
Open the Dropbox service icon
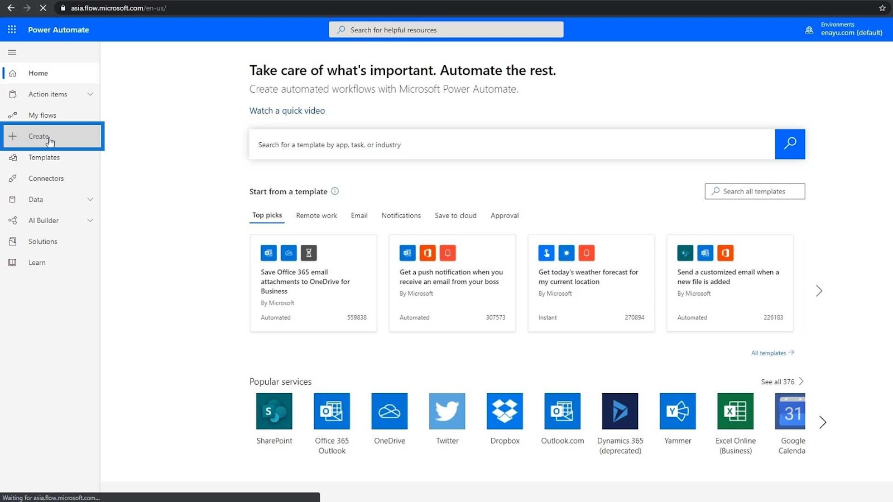pyautogui.click(x=505, y=411)
